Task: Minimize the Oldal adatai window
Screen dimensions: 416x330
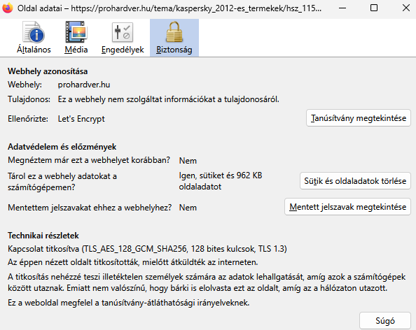Action: [x=342, y=8]
